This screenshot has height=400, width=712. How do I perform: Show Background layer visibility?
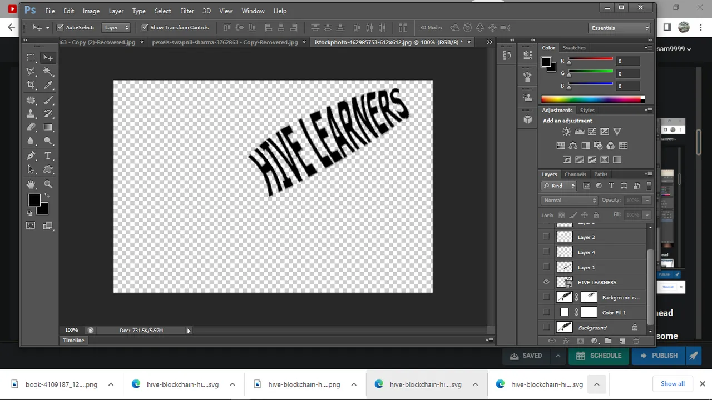pos(546,327)
